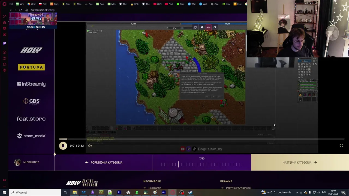Pause the video with the round button

click(x=63, y=146)
